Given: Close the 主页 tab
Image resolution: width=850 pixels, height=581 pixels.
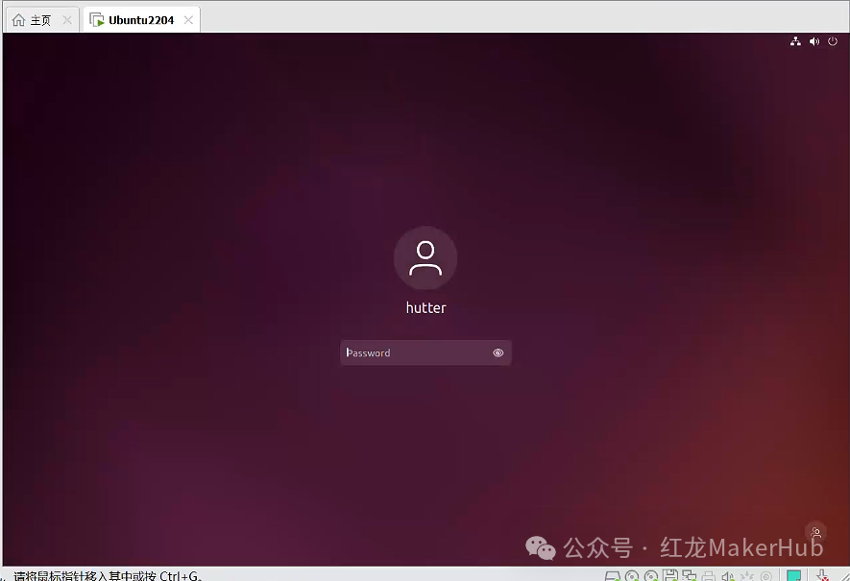Looking at the screenshot, I should click(67, 20).
